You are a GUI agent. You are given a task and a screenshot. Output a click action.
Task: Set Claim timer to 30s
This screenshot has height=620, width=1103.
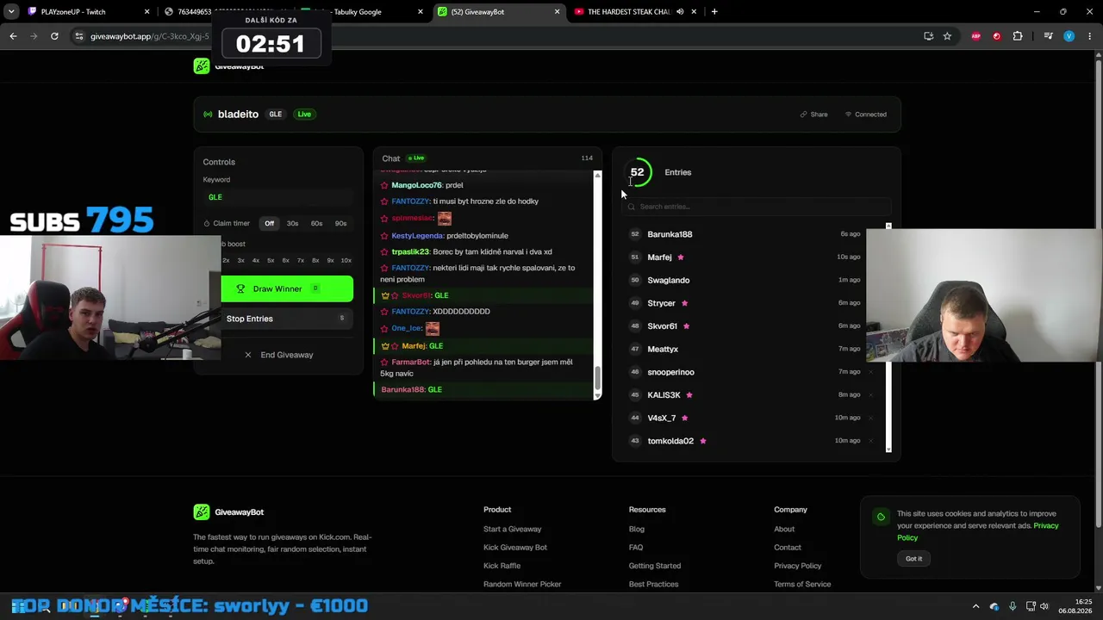click(293, 224)
